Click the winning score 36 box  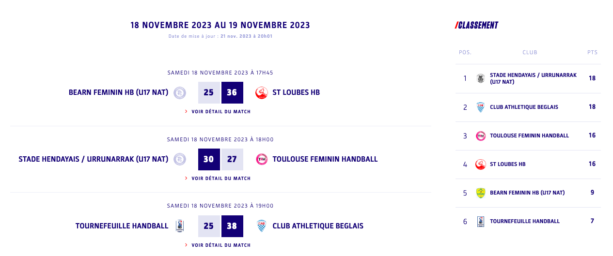[232, 92]
